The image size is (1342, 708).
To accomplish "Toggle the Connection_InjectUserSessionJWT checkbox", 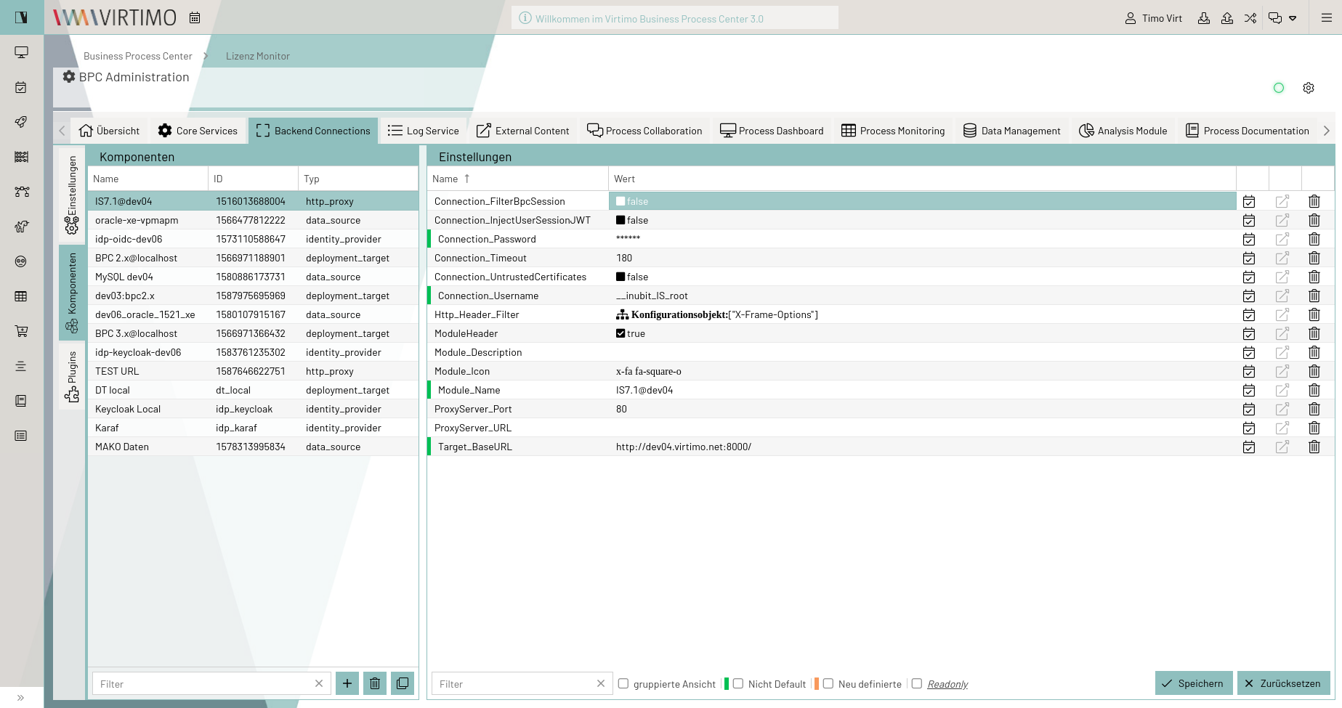I will [x=621, y=220].
